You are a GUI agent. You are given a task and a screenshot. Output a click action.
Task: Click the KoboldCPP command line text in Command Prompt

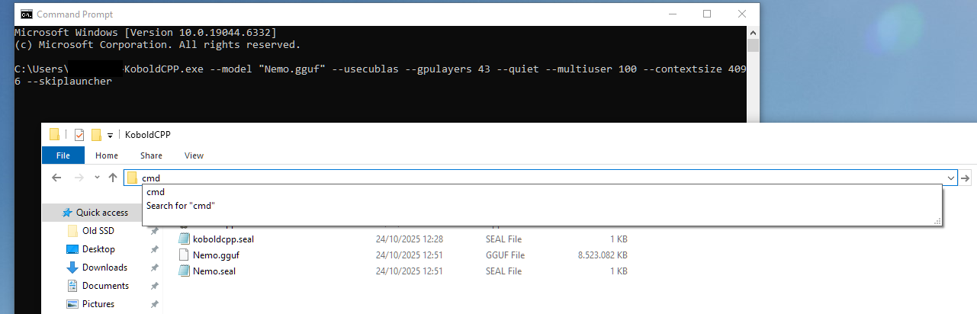coord(380,75)
